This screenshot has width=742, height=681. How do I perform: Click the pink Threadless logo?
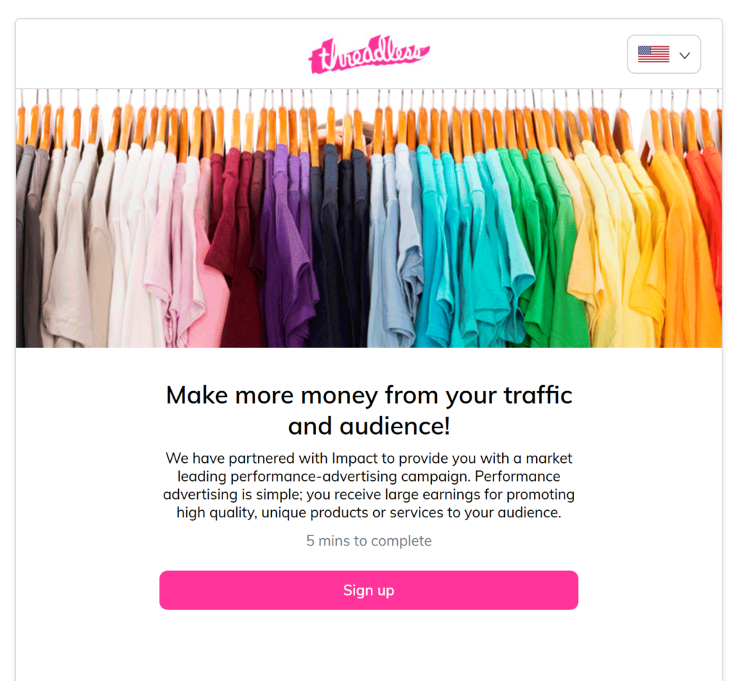coord(369,54)
